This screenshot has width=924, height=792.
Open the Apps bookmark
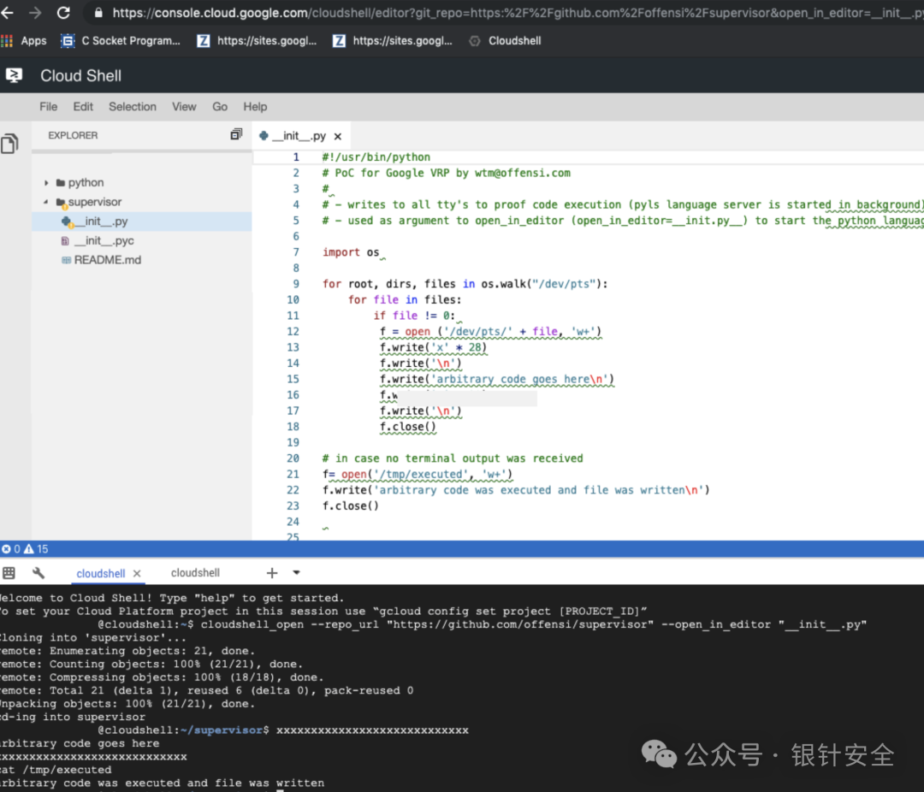point(24,41)
